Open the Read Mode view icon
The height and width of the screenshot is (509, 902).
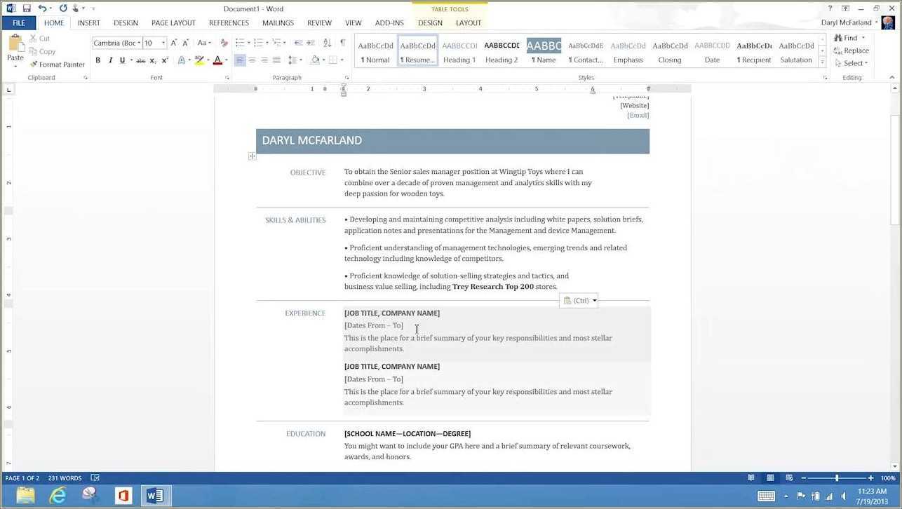click(x=750, y=477)
